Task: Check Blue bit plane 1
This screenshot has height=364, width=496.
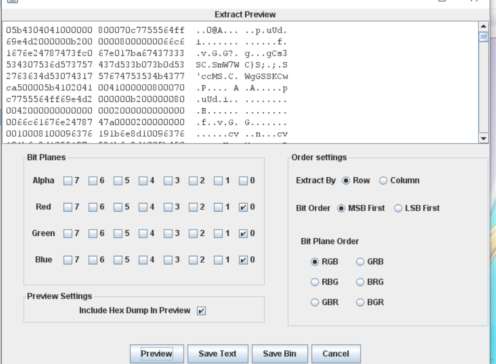Action: coord(218,260)
